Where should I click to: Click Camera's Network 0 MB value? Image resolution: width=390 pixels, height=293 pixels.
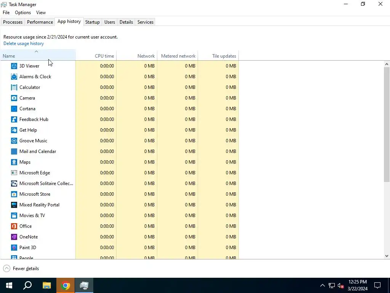(x=149, y=98)
